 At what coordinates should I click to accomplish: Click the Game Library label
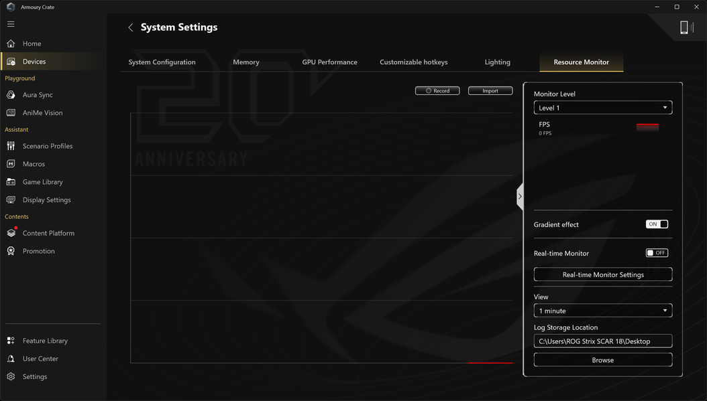pos(43,182)
